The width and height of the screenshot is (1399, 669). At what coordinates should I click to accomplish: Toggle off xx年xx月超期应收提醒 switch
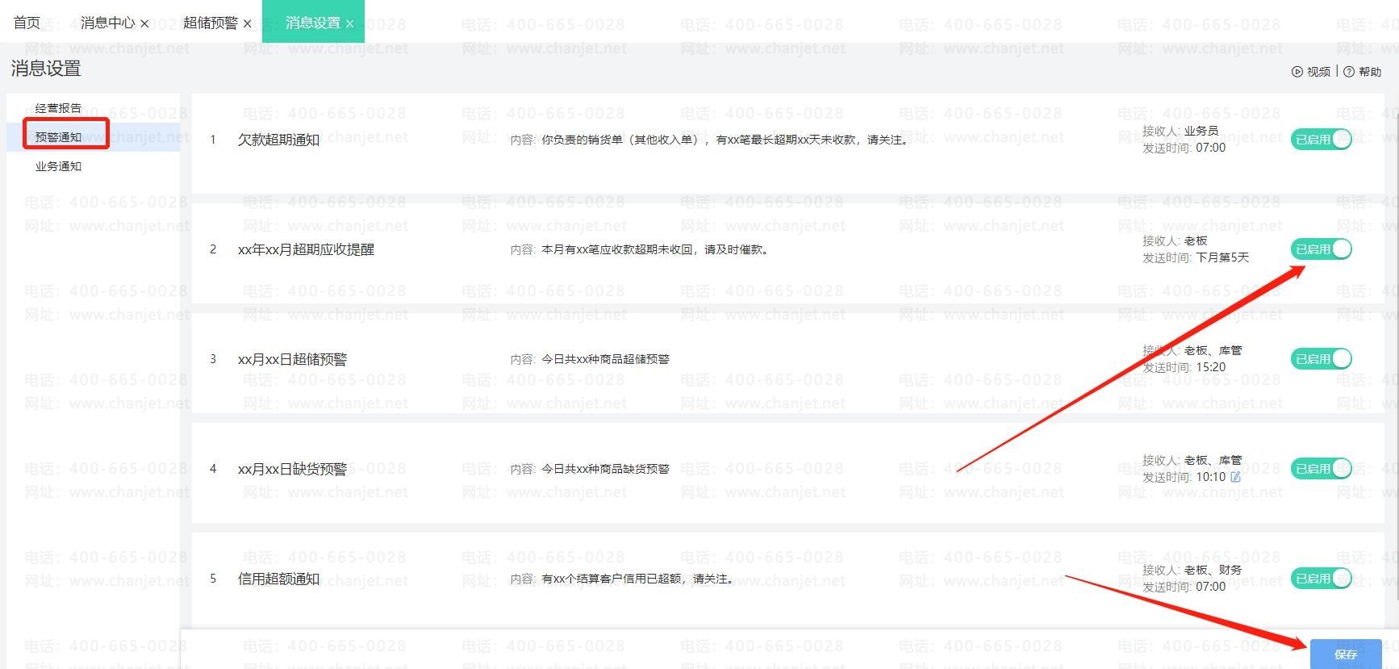(1321, 249)
